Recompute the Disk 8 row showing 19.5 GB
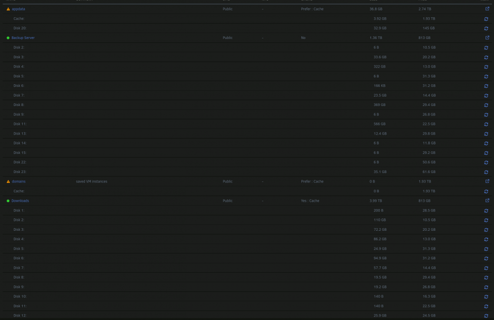The height and width of the screenshot is (320, 494). point(486,278)
